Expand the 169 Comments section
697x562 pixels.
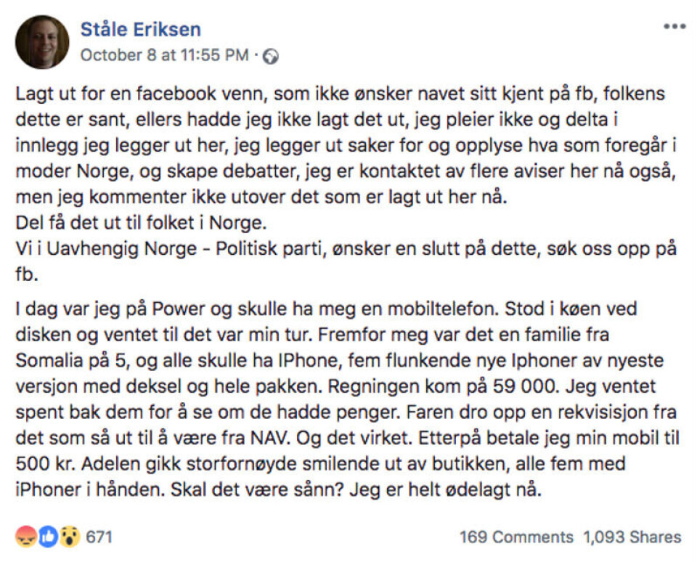click(516, 537)
